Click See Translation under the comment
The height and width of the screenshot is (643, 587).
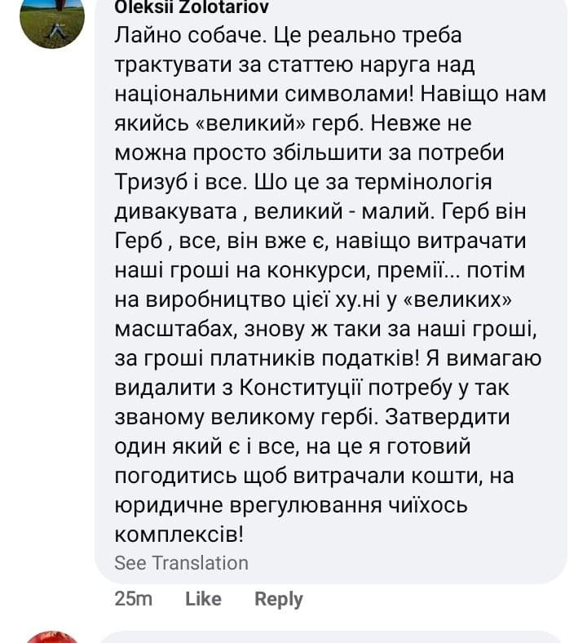point(181,563)
